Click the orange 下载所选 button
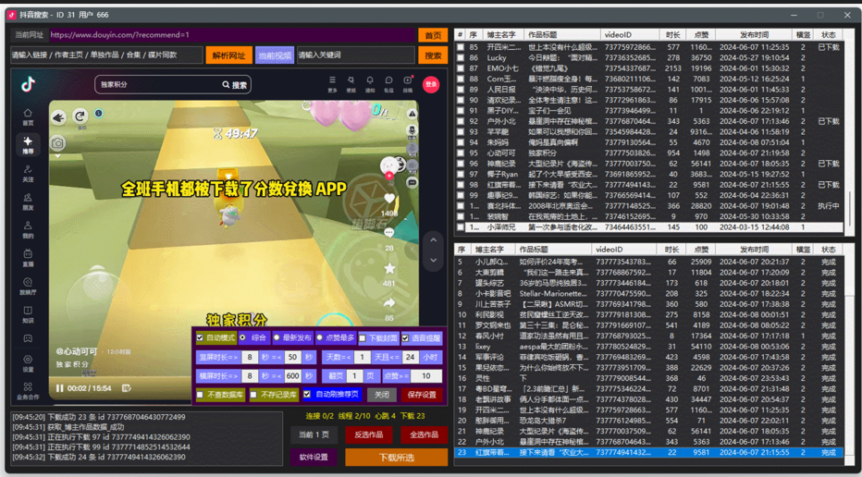This screenshot has width=862, height=477. tap(396, 458)
